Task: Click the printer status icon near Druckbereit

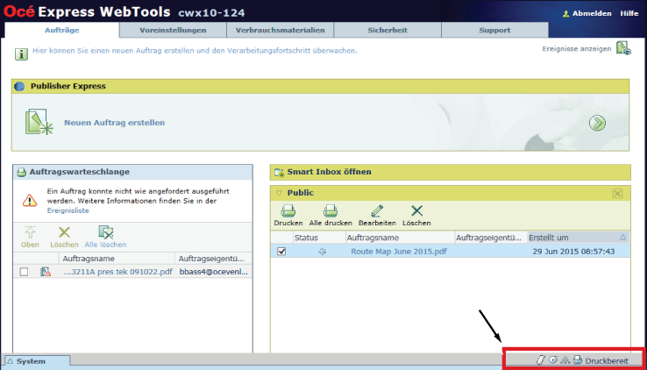Action: point(578,360)
